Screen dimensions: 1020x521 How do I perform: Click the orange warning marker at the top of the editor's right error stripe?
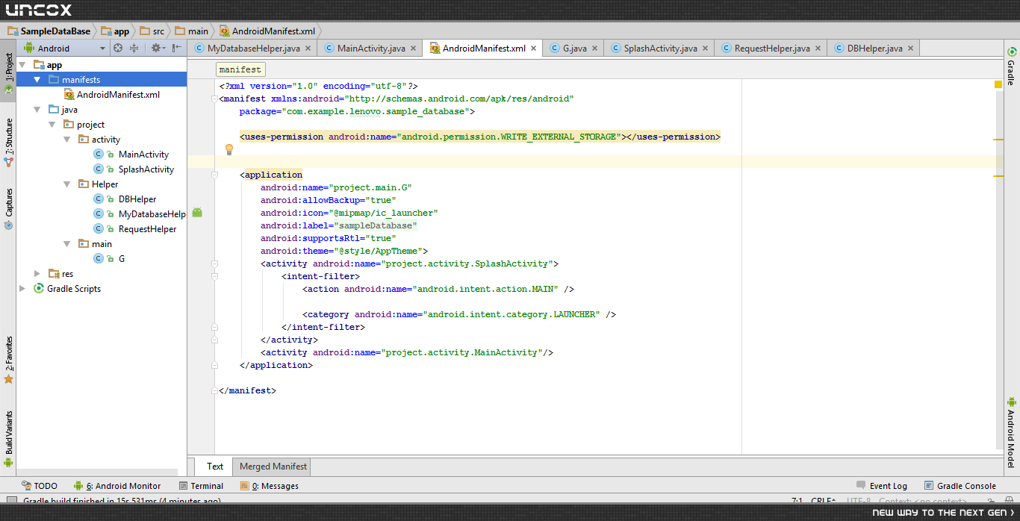[998, 139]
